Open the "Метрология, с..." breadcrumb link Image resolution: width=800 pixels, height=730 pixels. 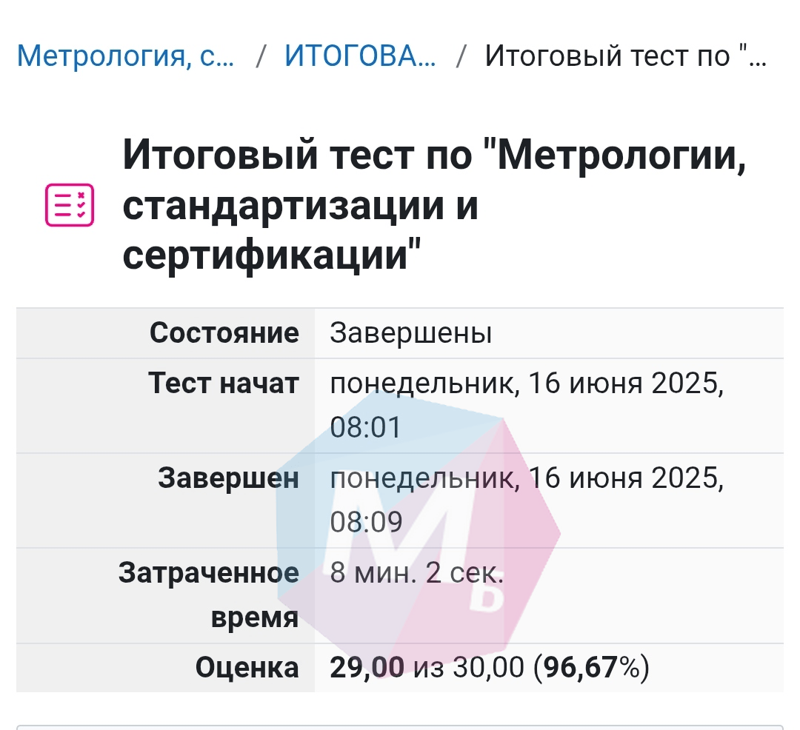click(x=126, y=56)
